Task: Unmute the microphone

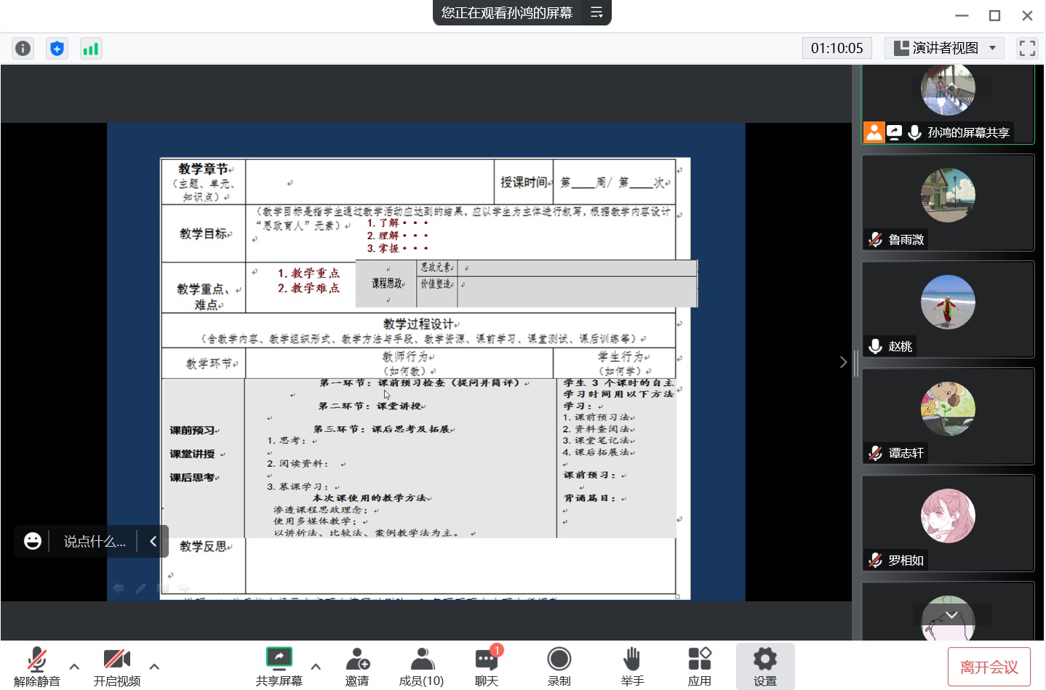Action: pyautogui.click(x=36, y=666)
